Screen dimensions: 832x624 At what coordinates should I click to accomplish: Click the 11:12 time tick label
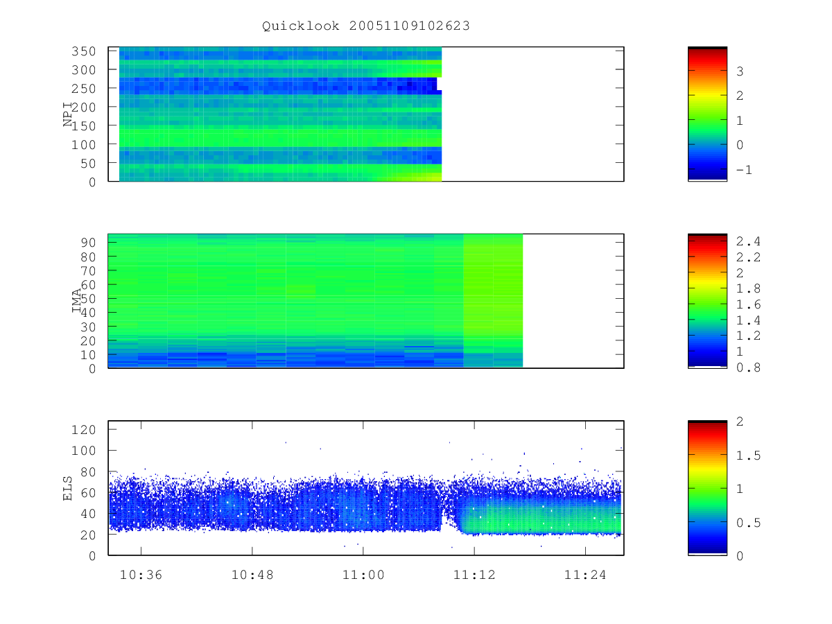point(474,575)
